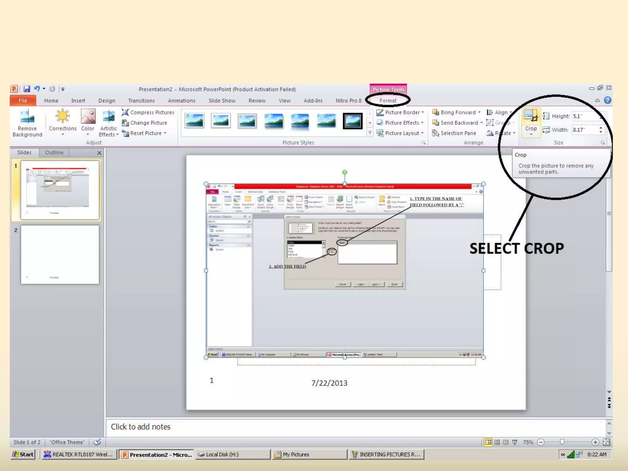Switch to Slide Sorter view
This screenshot has height=471, width=628.
497,442
